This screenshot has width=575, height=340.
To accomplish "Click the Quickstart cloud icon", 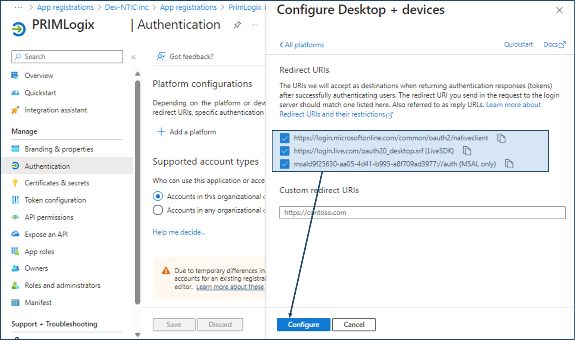I will point(15,93).
